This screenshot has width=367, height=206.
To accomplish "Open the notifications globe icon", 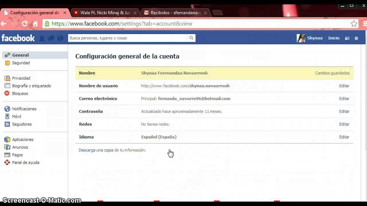I will pyautogui.click(x=60, y=38).
